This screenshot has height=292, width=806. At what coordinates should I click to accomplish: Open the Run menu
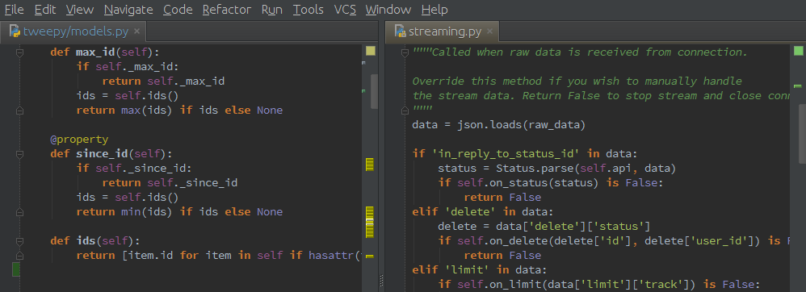pyautogui.click(x=272, y=9)
